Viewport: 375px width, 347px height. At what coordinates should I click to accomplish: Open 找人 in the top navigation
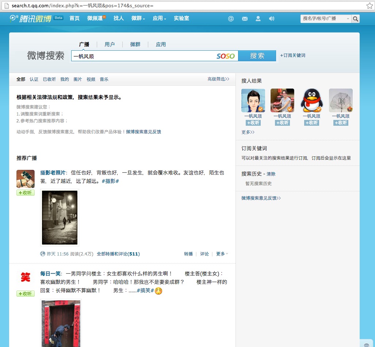coord(119,18)
